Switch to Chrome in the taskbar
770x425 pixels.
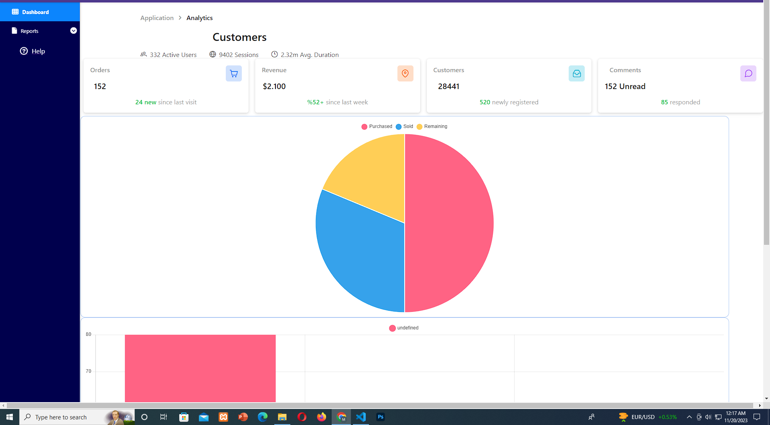click(341, 417)
